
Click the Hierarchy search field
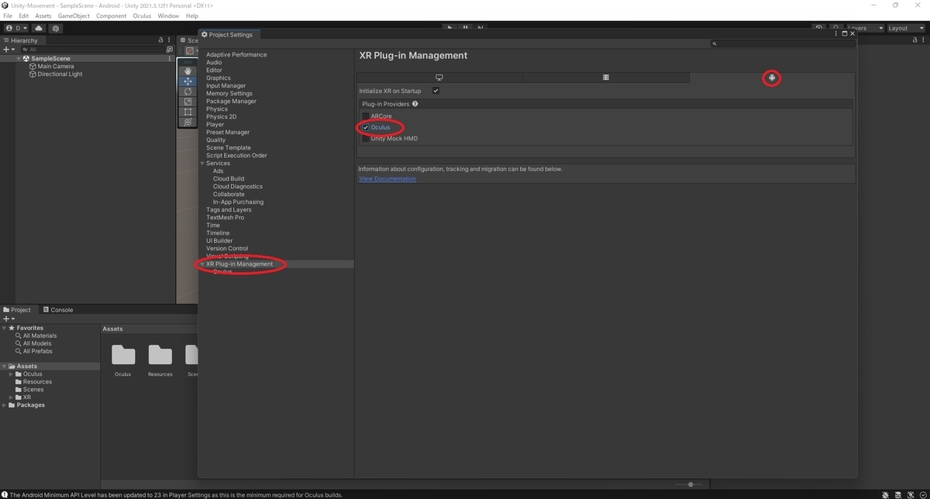click(x=91, y=49)
